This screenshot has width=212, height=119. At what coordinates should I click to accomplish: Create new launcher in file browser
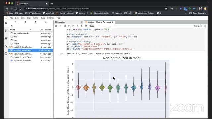point(15,22)
